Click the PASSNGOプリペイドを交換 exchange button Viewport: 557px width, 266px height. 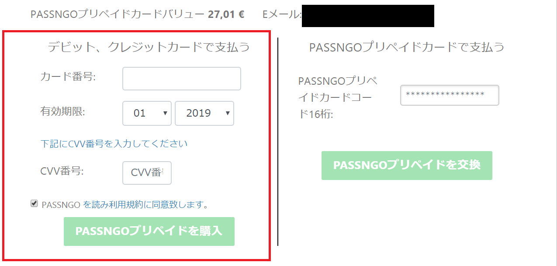407,166
